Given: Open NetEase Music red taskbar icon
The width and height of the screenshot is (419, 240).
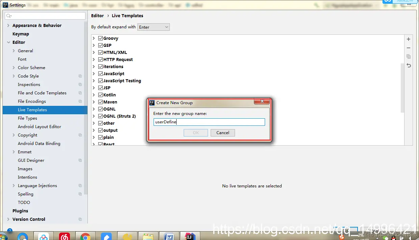Looking at the screenshot, I should point(64,236).
